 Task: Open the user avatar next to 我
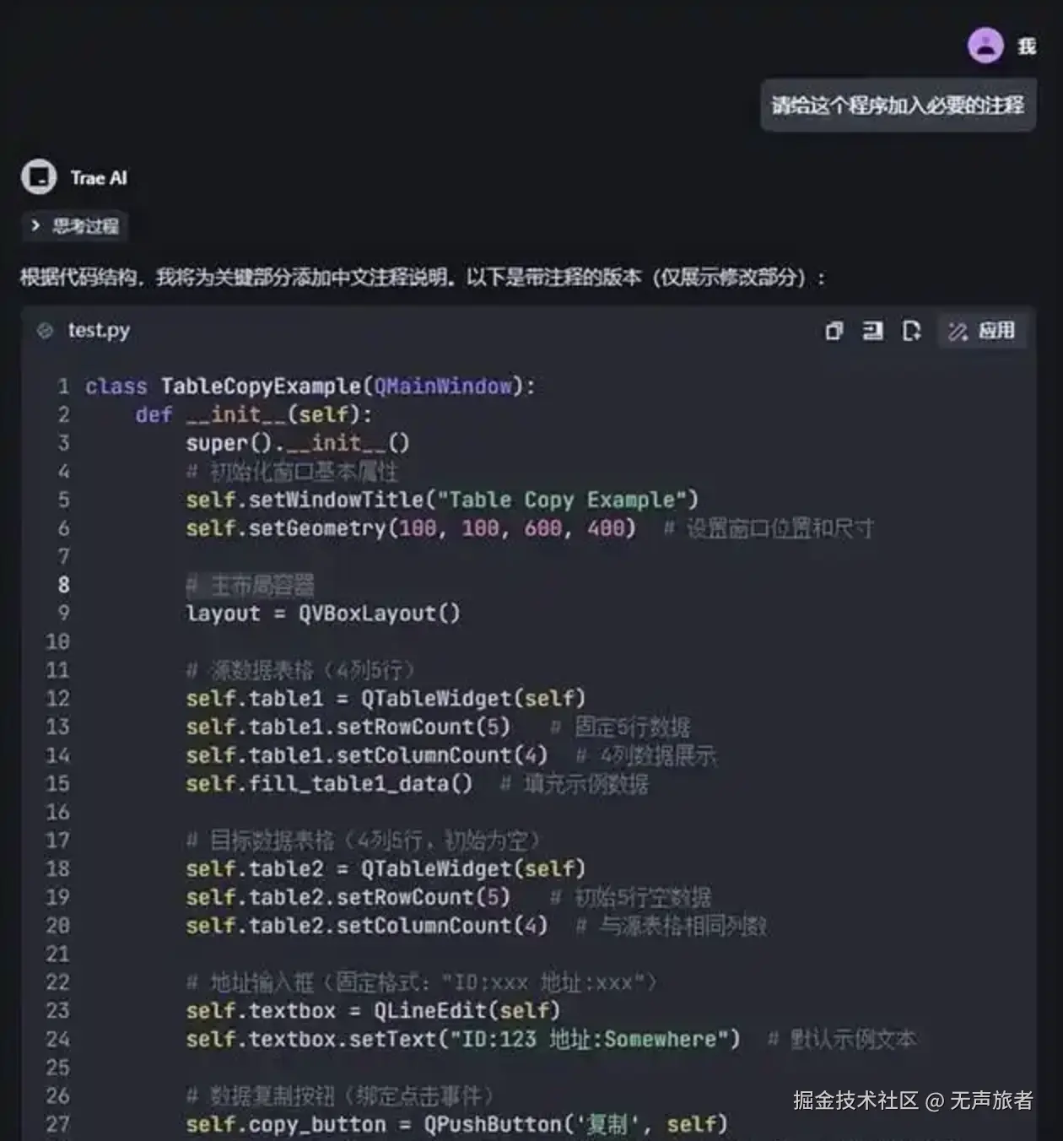[x=985, y=46]
